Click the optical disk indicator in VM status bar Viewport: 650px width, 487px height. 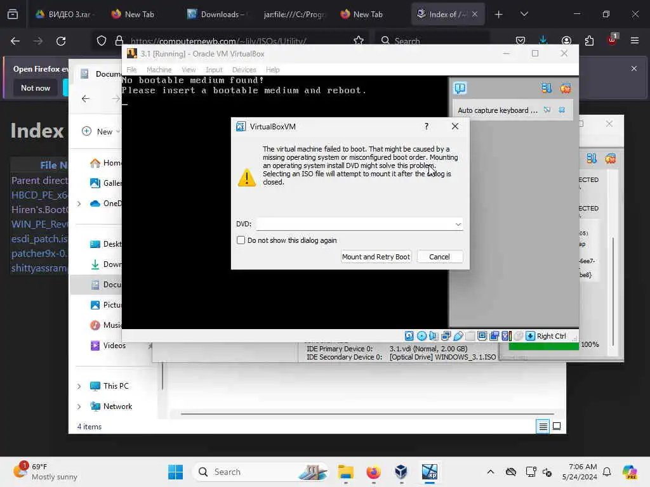421,336
